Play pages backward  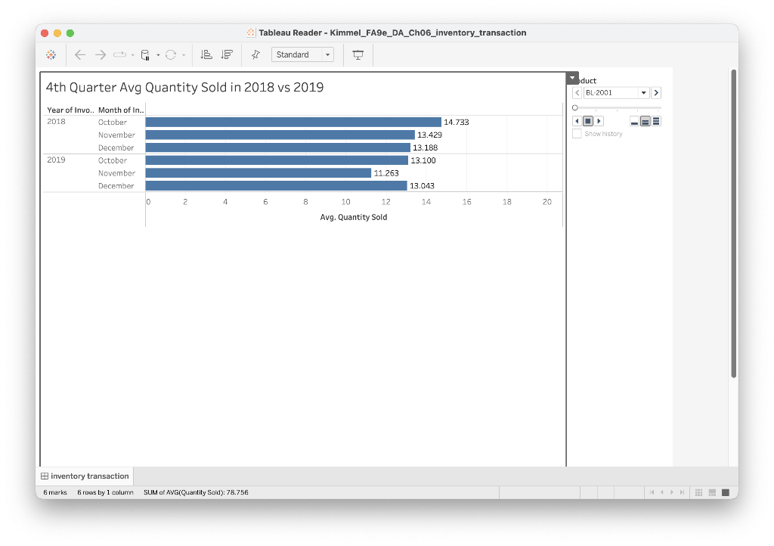point(577,121)
